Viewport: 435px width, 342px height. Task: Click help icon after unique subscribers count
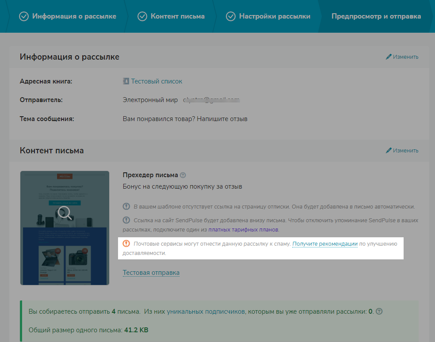[x=379, y=311]
